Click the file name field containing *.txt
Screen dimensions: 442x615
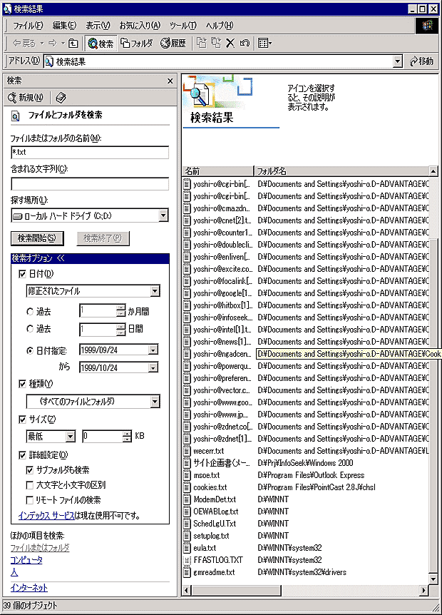[x=90, y=153]
